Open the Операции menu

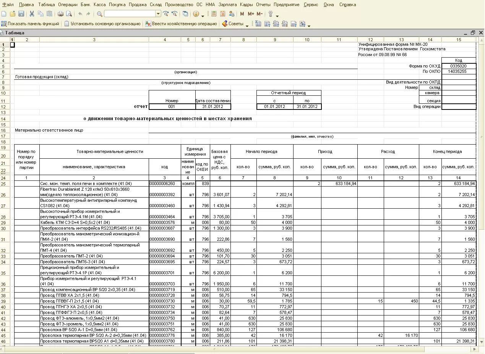[68, 5]
